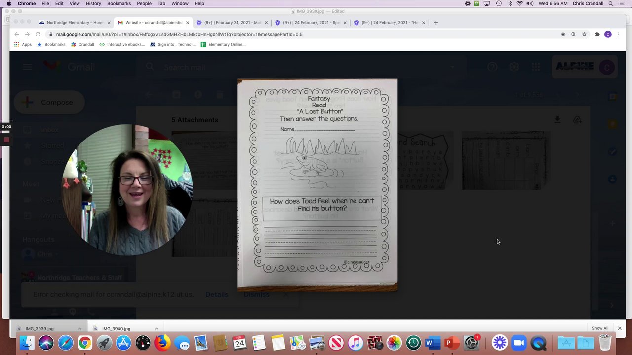Open Google Chrome from the Dock

point(85,343)
